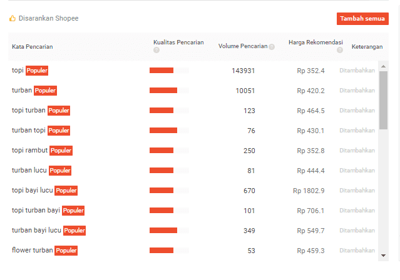Click the Keterangan column header

367,47
